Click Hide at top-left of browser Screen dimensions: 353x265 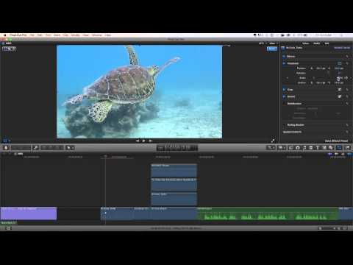coord(8,43)
